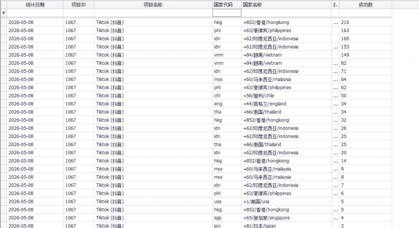Select the success count cell 64
The height and width of the screenshot is (228, 419).
366,80
